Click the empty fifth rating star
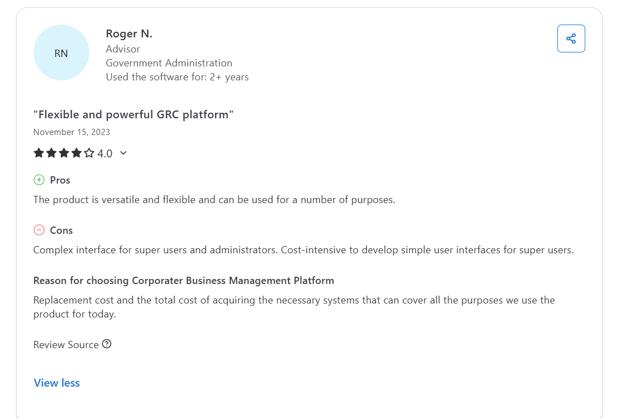Image resolution: width=621 pixels, height=419 pixels. tap(89, 153)
